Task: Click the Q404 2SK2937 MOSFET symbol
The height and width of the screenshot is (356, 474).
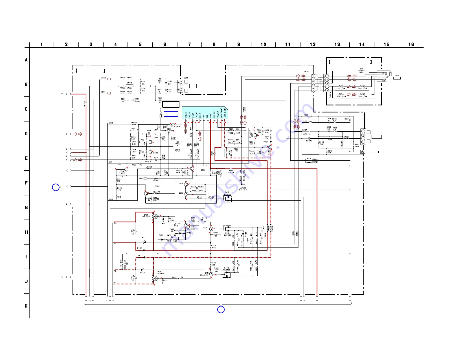Action: [154, 279]
